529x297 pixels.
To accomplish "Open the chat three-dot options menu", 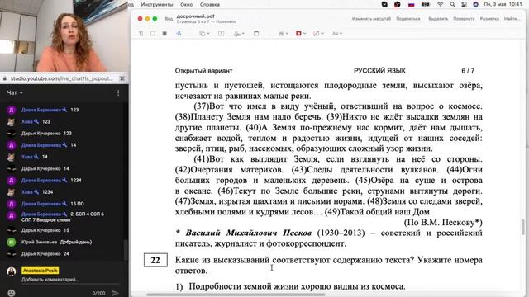I will 118,93.
